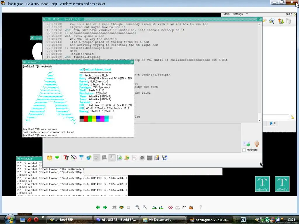
Task: Open Windows Start orb
Action: coord(10,219)
